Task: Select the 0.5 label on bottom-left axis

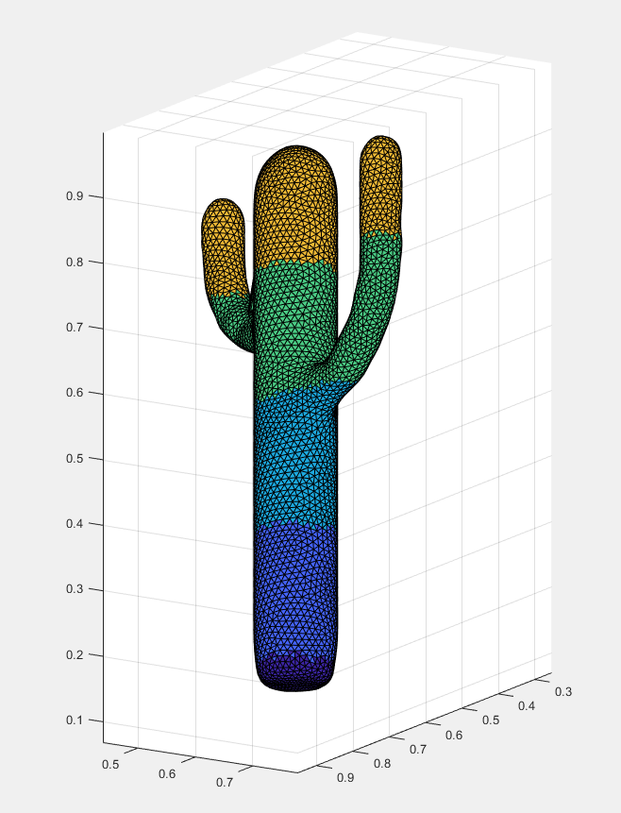Action: click(x=110, y=764)
